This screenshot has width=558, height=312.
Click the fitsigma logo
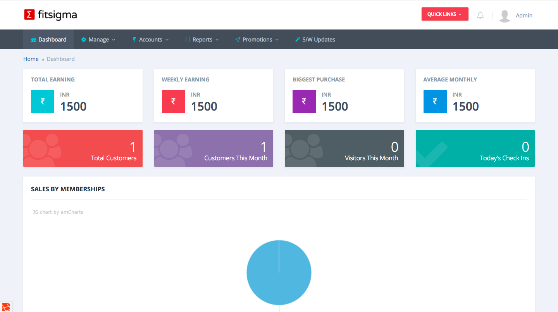(x=50, y=15)
